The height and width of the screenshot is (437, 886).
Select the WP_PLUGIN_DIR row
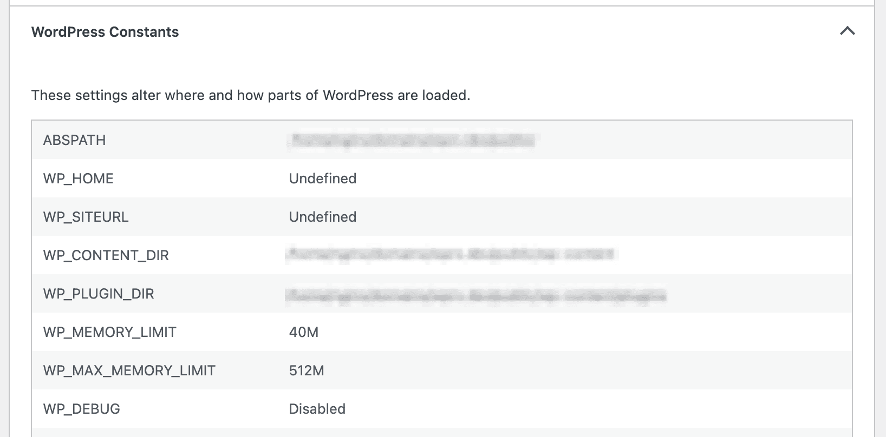coord(99,293)
